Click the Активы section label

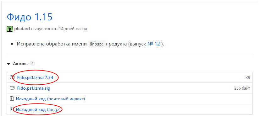point(21,64)
